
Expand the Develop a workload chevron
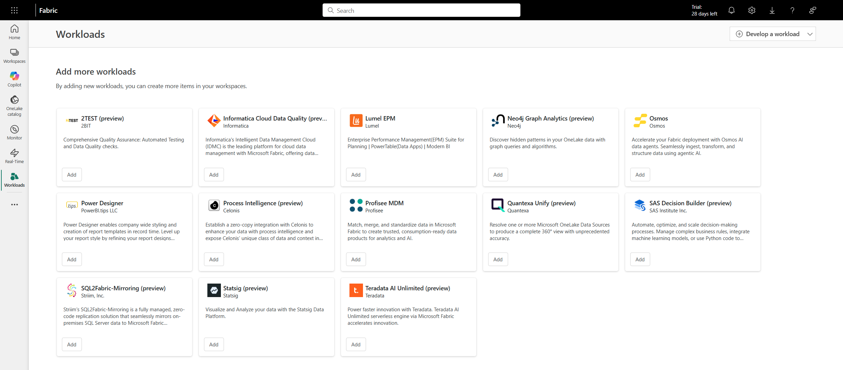(810, 34)
